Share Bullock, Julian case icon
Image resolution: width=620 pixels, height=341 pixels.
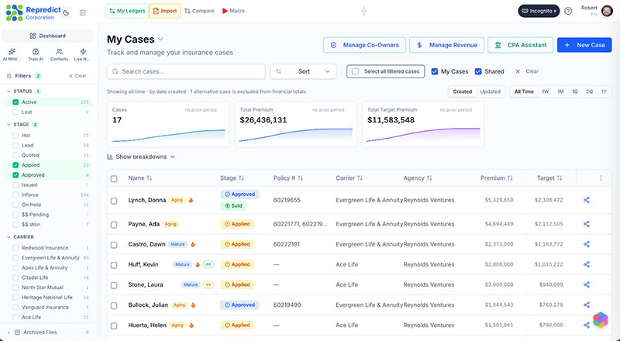[587, 305]
